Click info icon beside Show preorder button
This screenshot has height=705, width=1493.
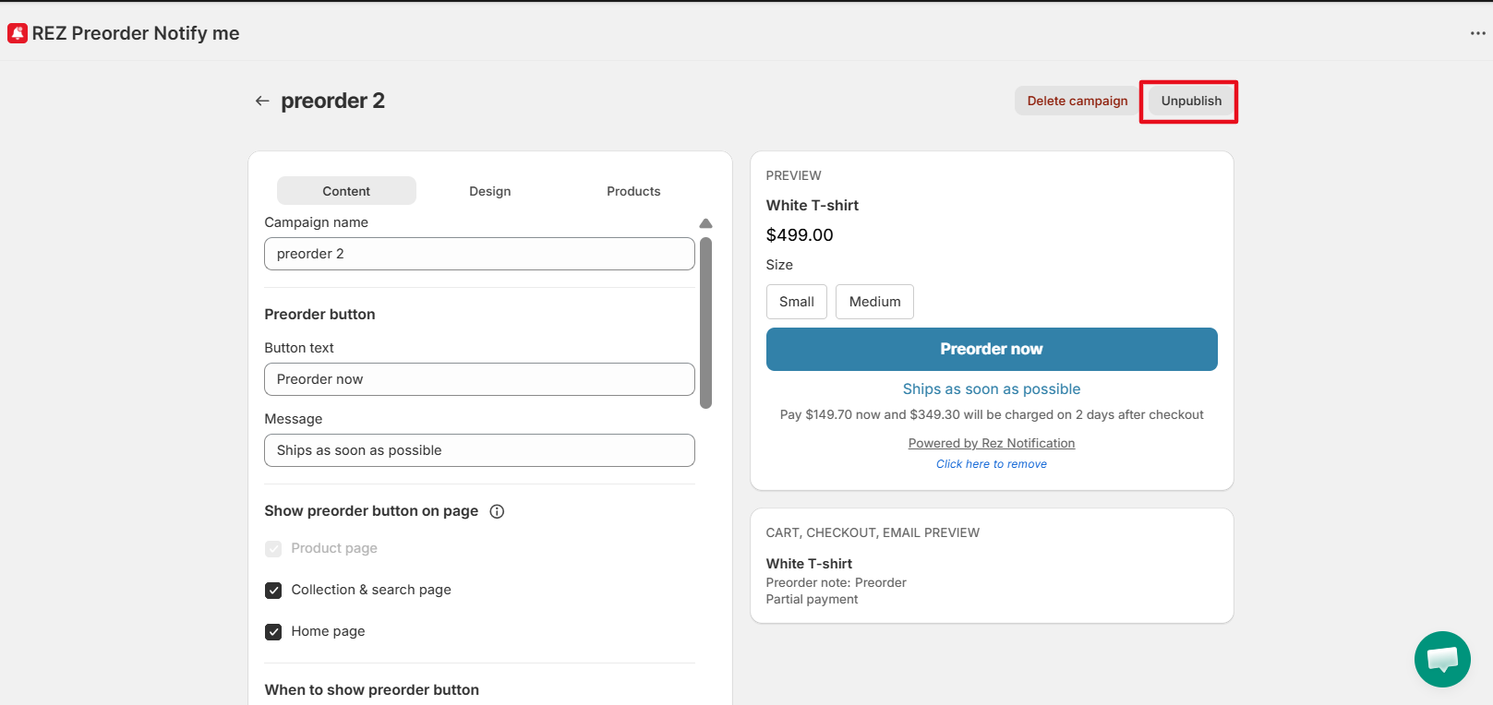pyautogui.click(x=497, y=511)
